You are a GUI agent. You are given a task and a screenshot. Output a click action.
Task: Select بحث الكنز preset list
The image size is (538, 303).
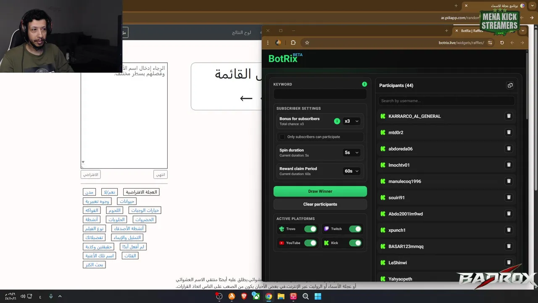click(x=94, y=265)
